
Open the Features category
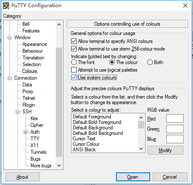(x=31, y=31)
